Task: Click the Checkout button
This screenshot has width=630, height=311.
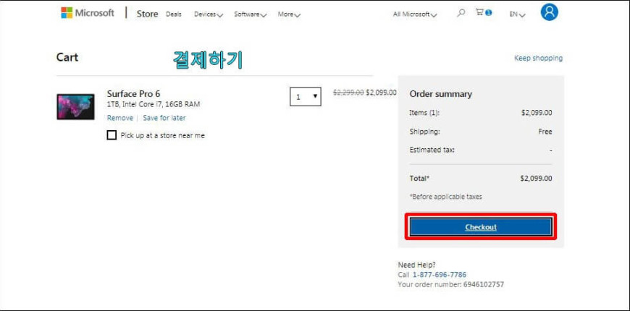Action: [x=481, y=227]
